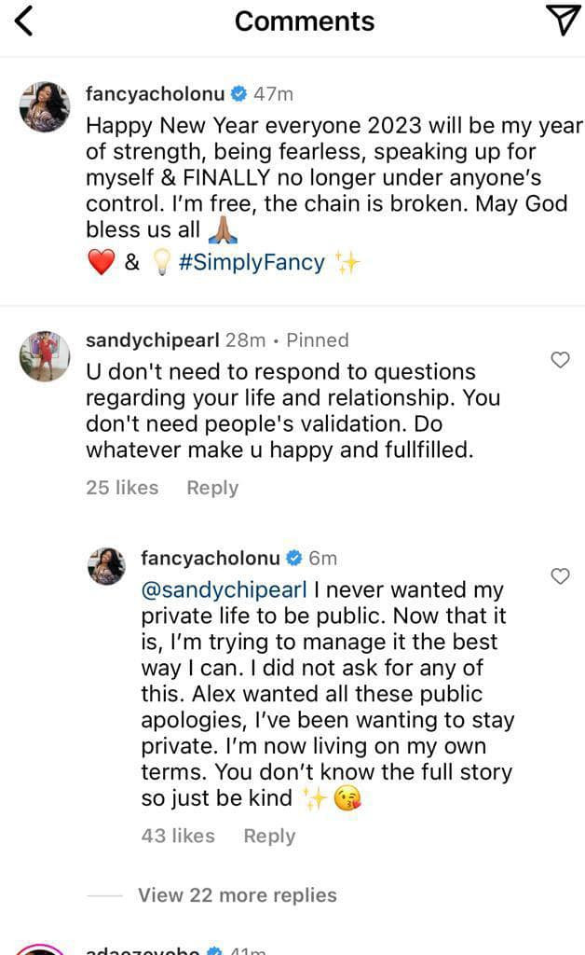
Task: Tap sandychipearl's avatar thumbnail
Action: coord(45,355)
